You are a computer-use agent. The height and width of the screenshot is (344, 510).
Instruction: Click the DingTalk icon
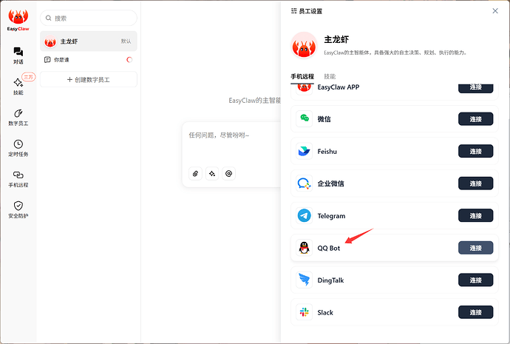pyautogui.click(x=304, y=280)
